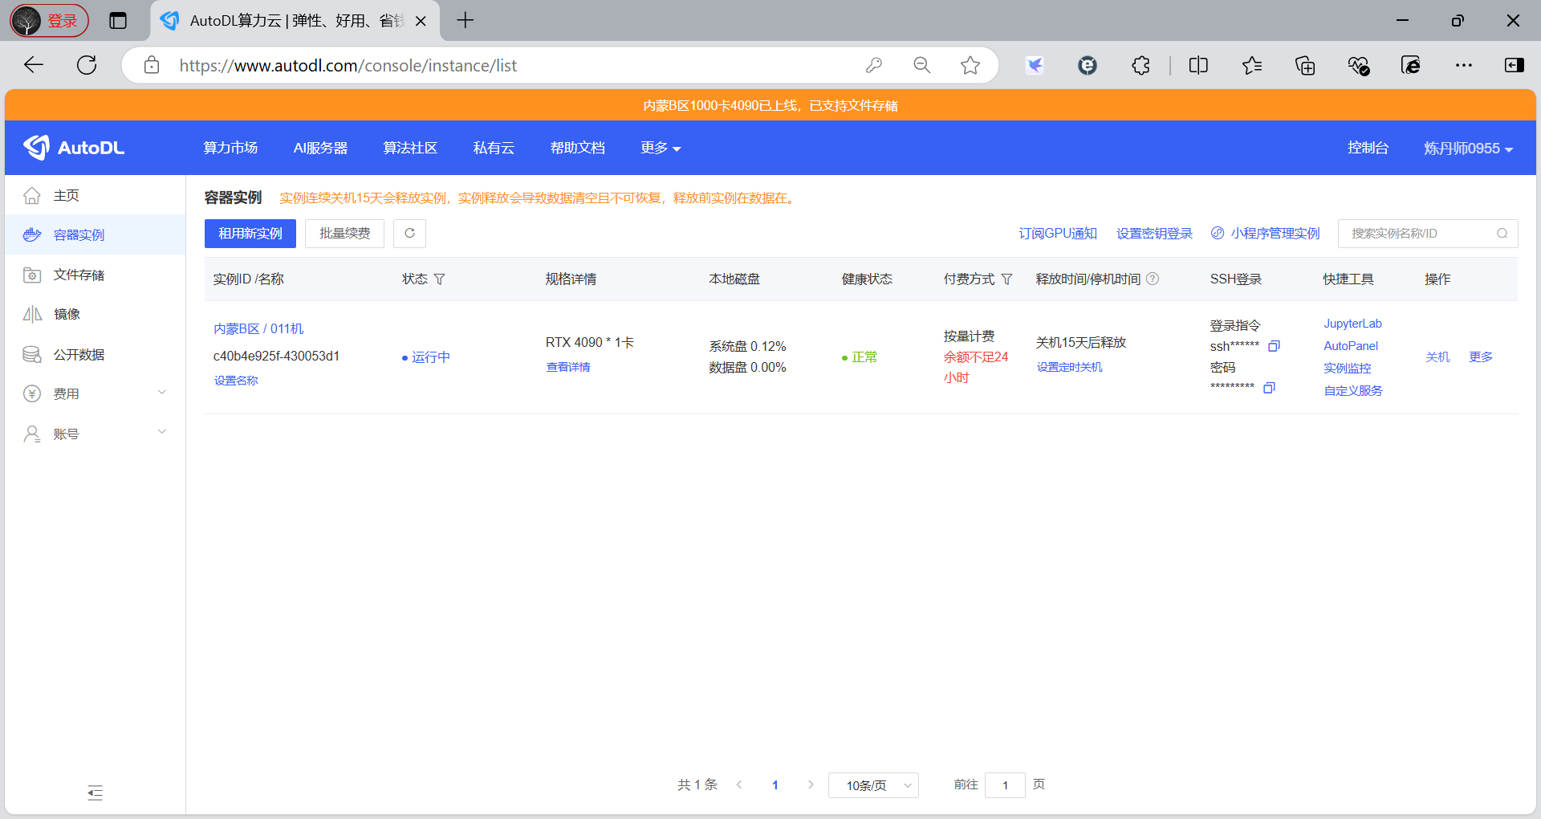Open 小程序管理实例 link
The width and height of the screenshot is (1541, 819).
1266,233
